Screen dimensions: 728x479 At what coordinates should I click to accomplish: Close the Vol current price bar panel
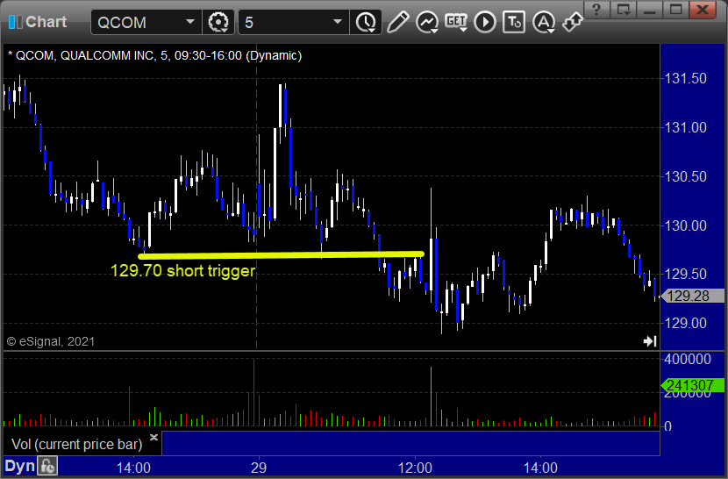(x=154, y=437)
